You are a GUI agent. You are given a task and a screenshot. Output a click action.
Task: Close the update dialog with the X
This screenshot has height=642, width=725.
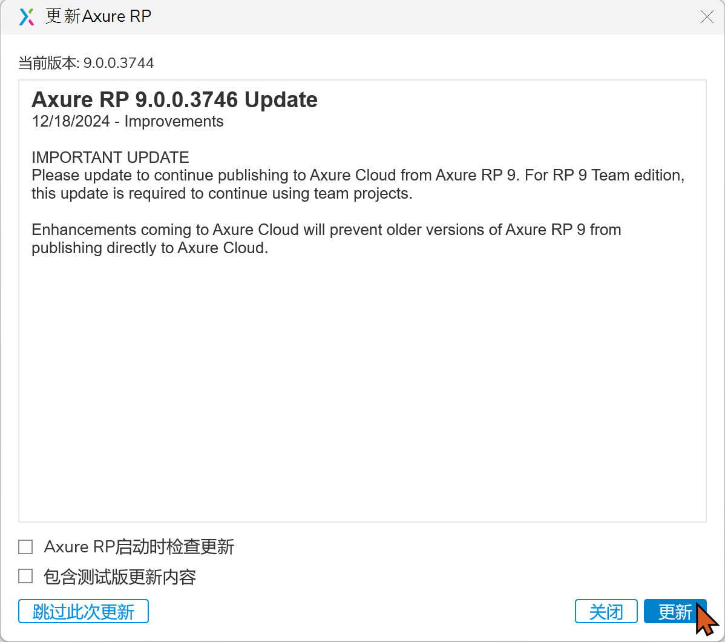tap(706, 17)
